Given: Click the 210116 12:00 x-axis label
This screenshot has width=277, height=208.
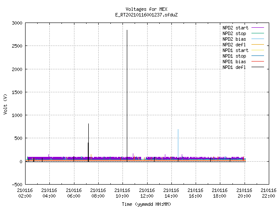Looking at the screenshot, I should 147,193.
